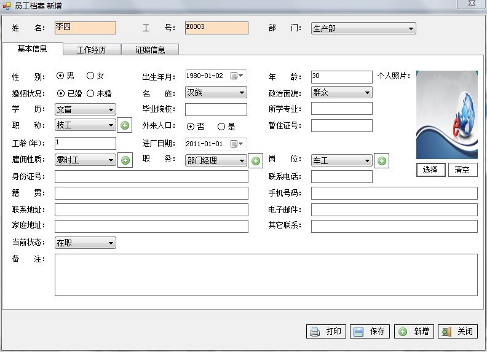Open the 部门 dropdown showing 生产部
Screen dimensions: 487x352
pos(363,28)
